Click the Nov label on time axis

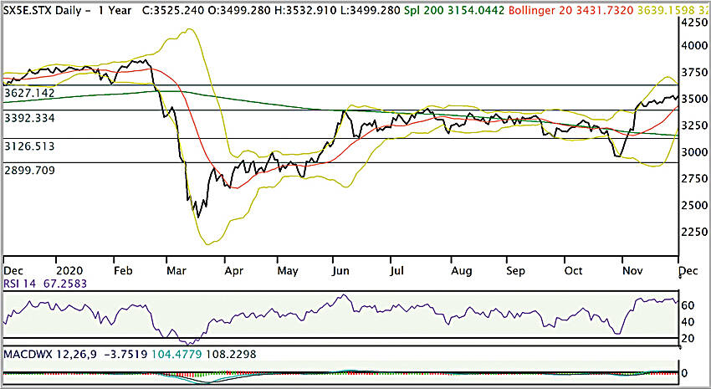(632, 271)
